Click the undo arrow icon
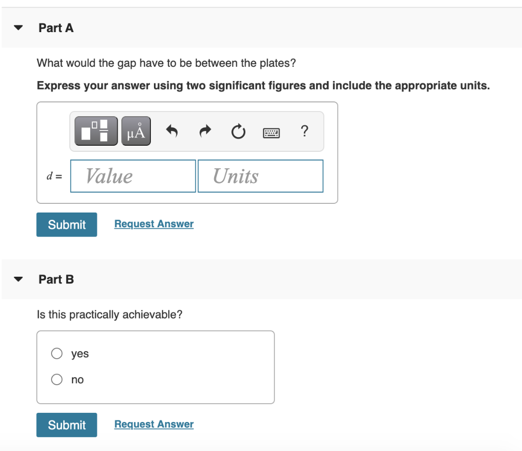 (172, 131)
